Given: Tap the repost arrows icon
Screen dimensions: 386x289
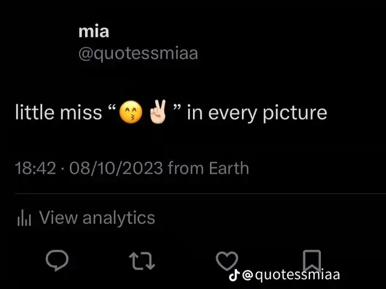Looking at the screenshot, I should (142, 261).
